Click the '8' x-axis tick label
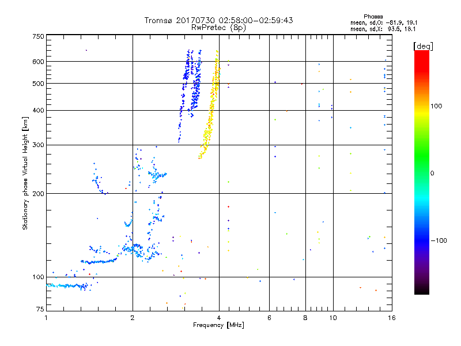The width and height of the screenshot is (461, 346). [305, 318]
